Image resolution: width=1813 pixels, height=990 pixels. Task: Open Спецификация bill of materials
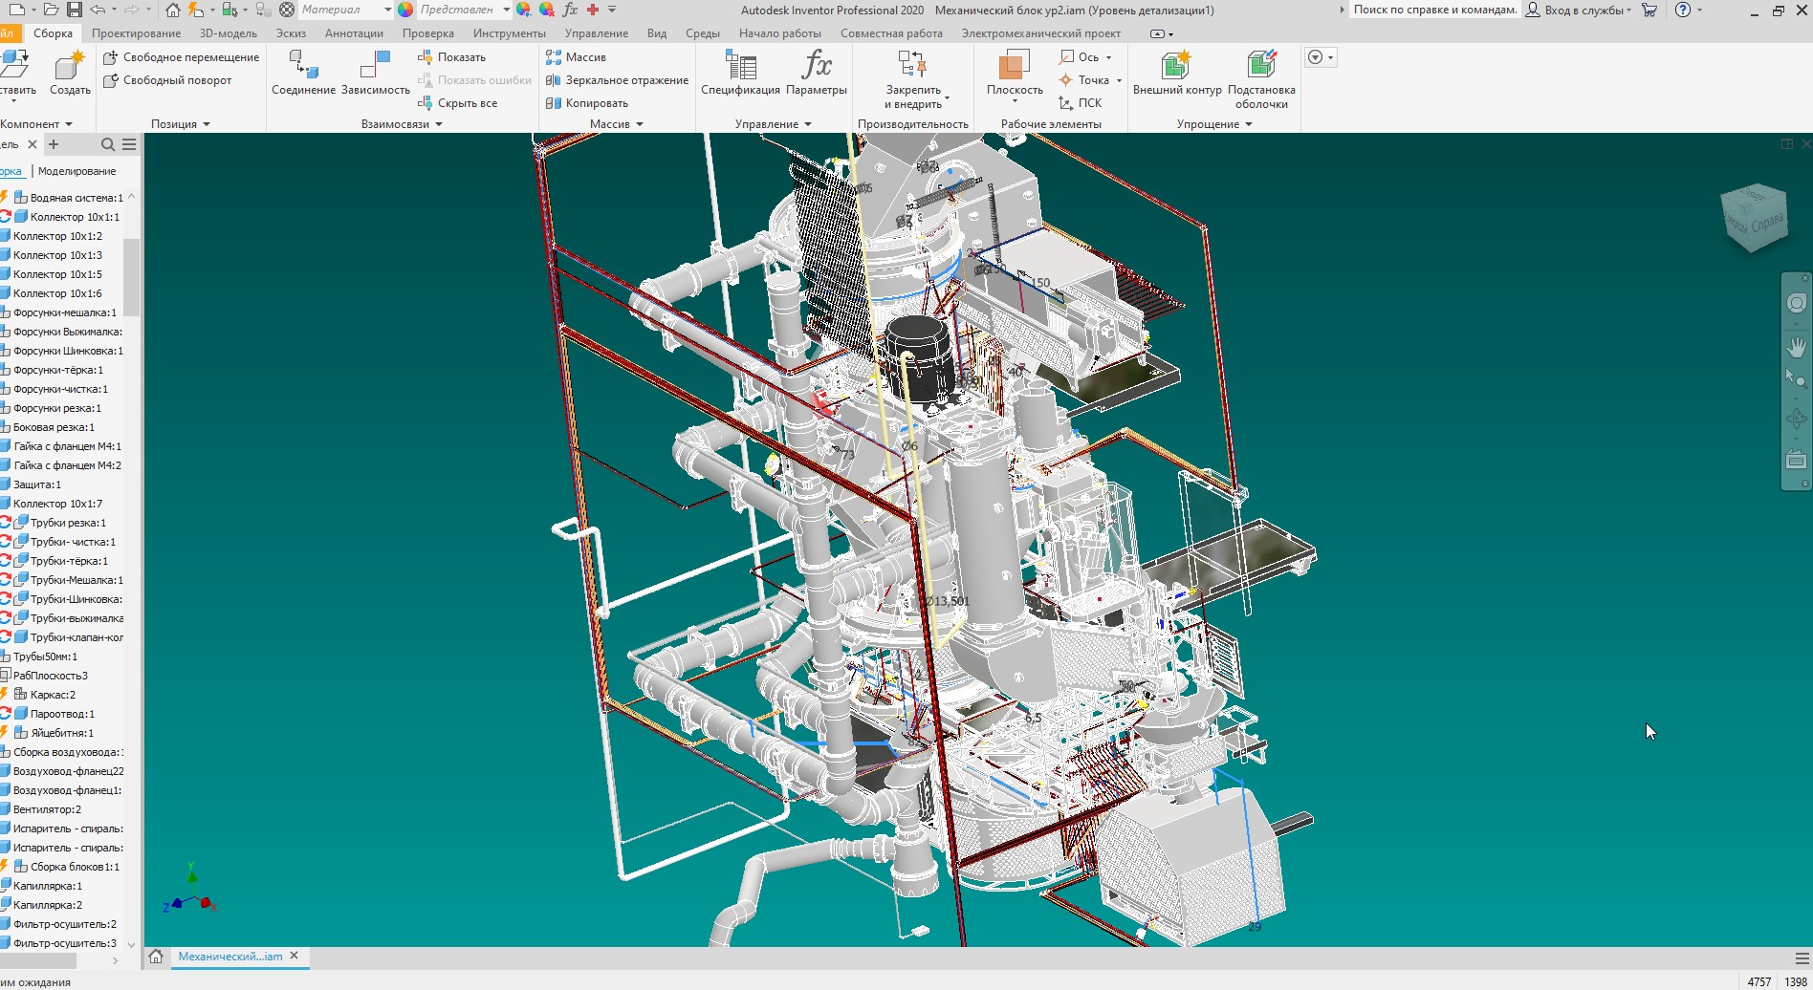[x=740, y=66]
